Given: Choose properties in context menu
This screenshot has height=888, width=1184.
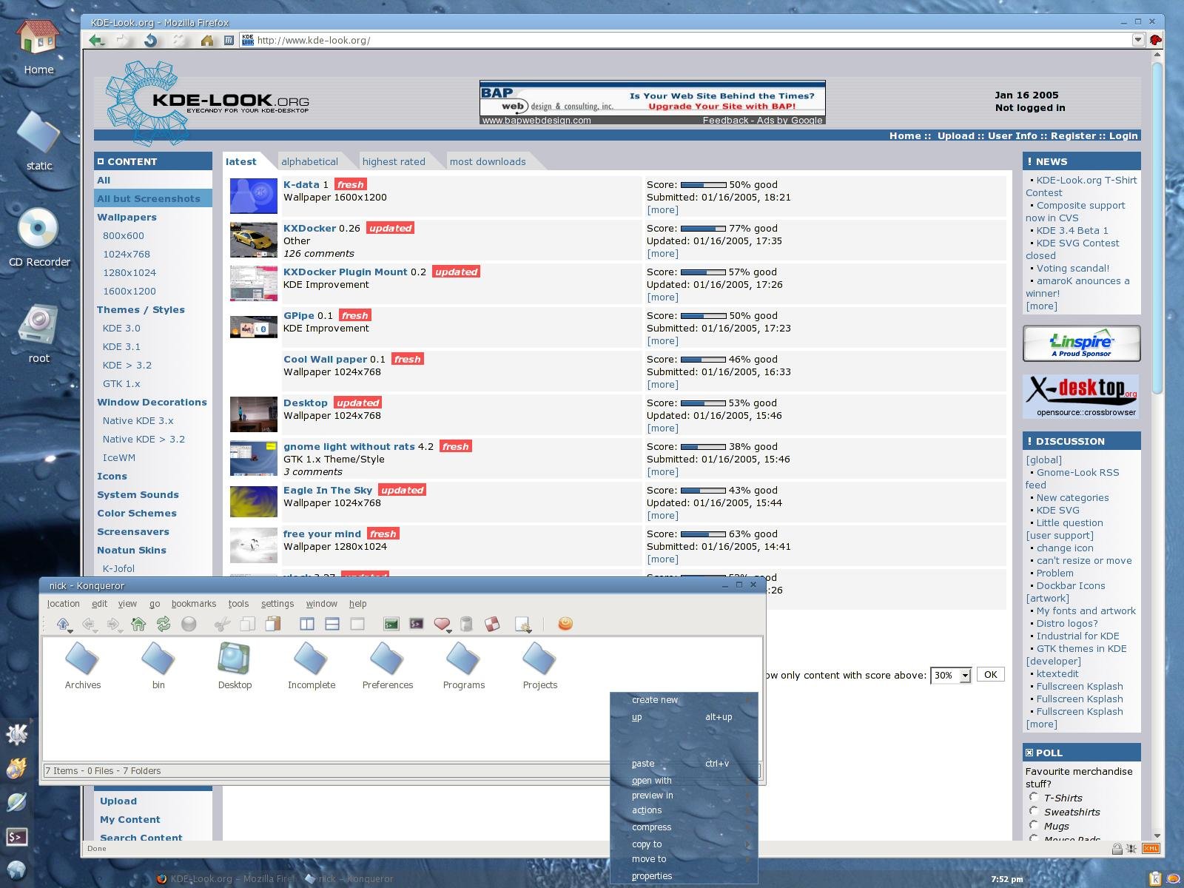Looking at the screenshot, I should pos(684,876).
